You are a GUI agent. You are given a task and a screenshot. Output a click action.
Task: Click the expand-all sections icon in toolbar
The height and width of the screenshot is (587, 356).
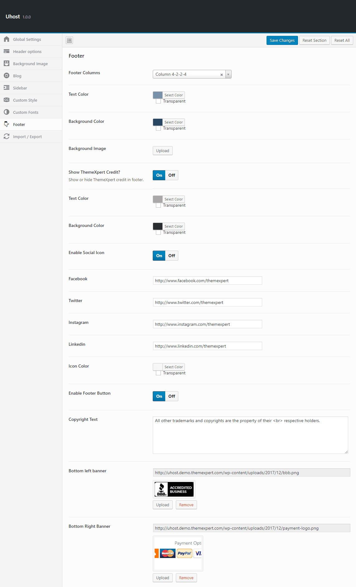(x=70, y=40)
